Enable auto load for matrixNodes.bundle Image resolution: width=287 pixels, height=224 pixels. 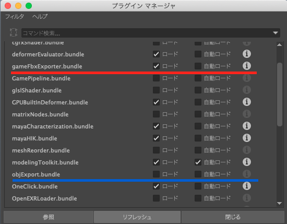tap(198, 114)
